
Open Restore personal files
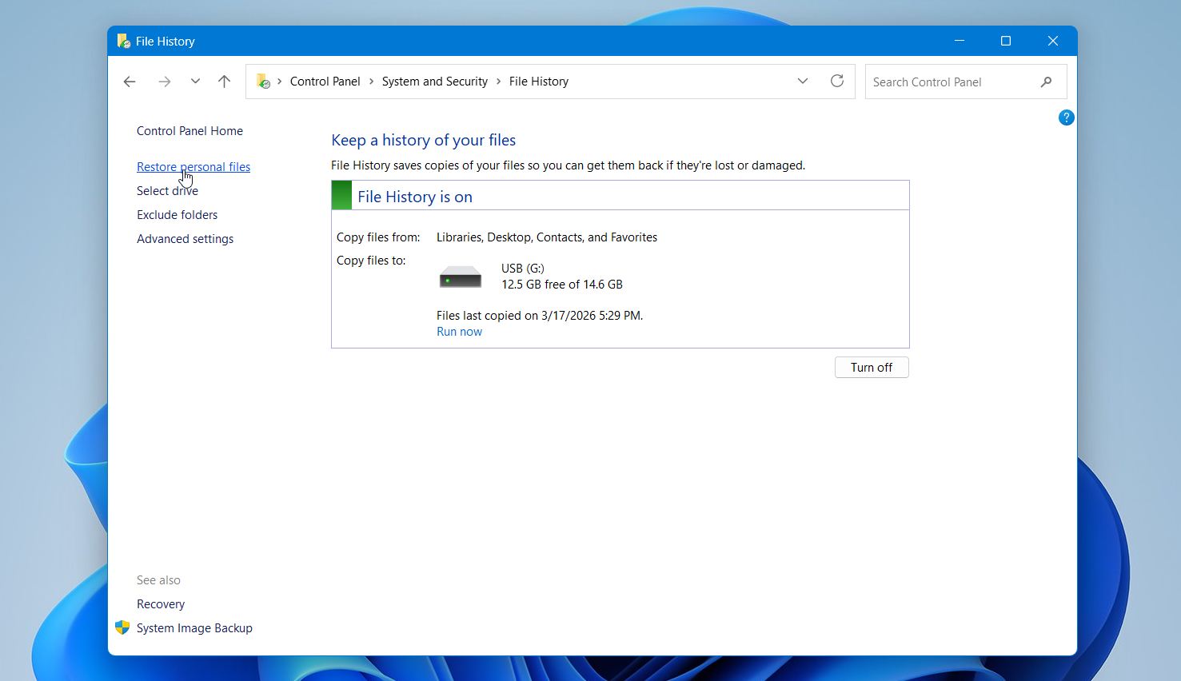[x=194, y=166]
